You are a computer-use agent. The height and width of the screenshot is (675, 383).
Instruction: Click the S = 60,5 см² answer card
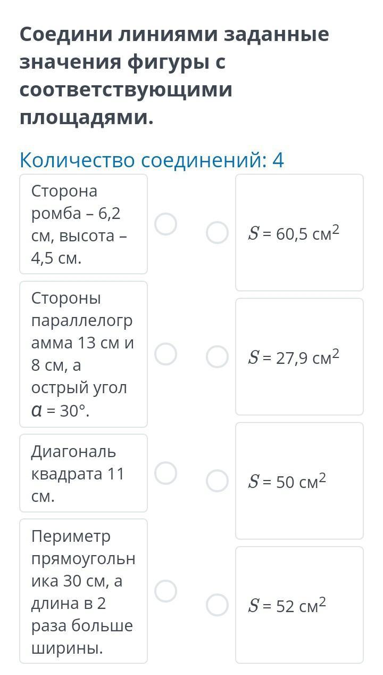point(299,233)
